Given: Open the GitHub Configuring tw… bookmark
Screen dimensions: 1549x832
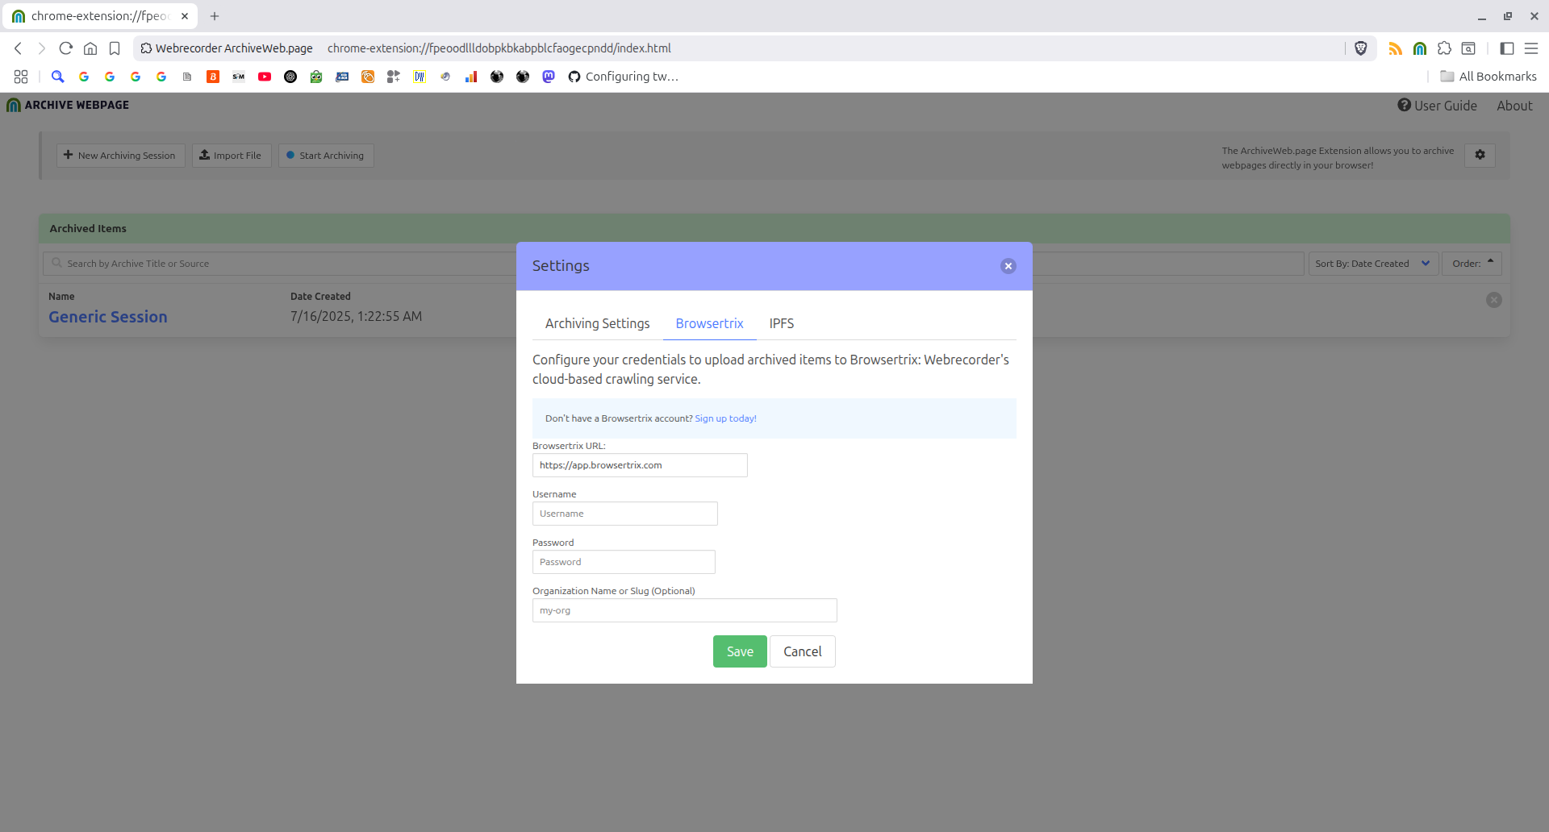Looking at the screenshot, I should [623, 77].
